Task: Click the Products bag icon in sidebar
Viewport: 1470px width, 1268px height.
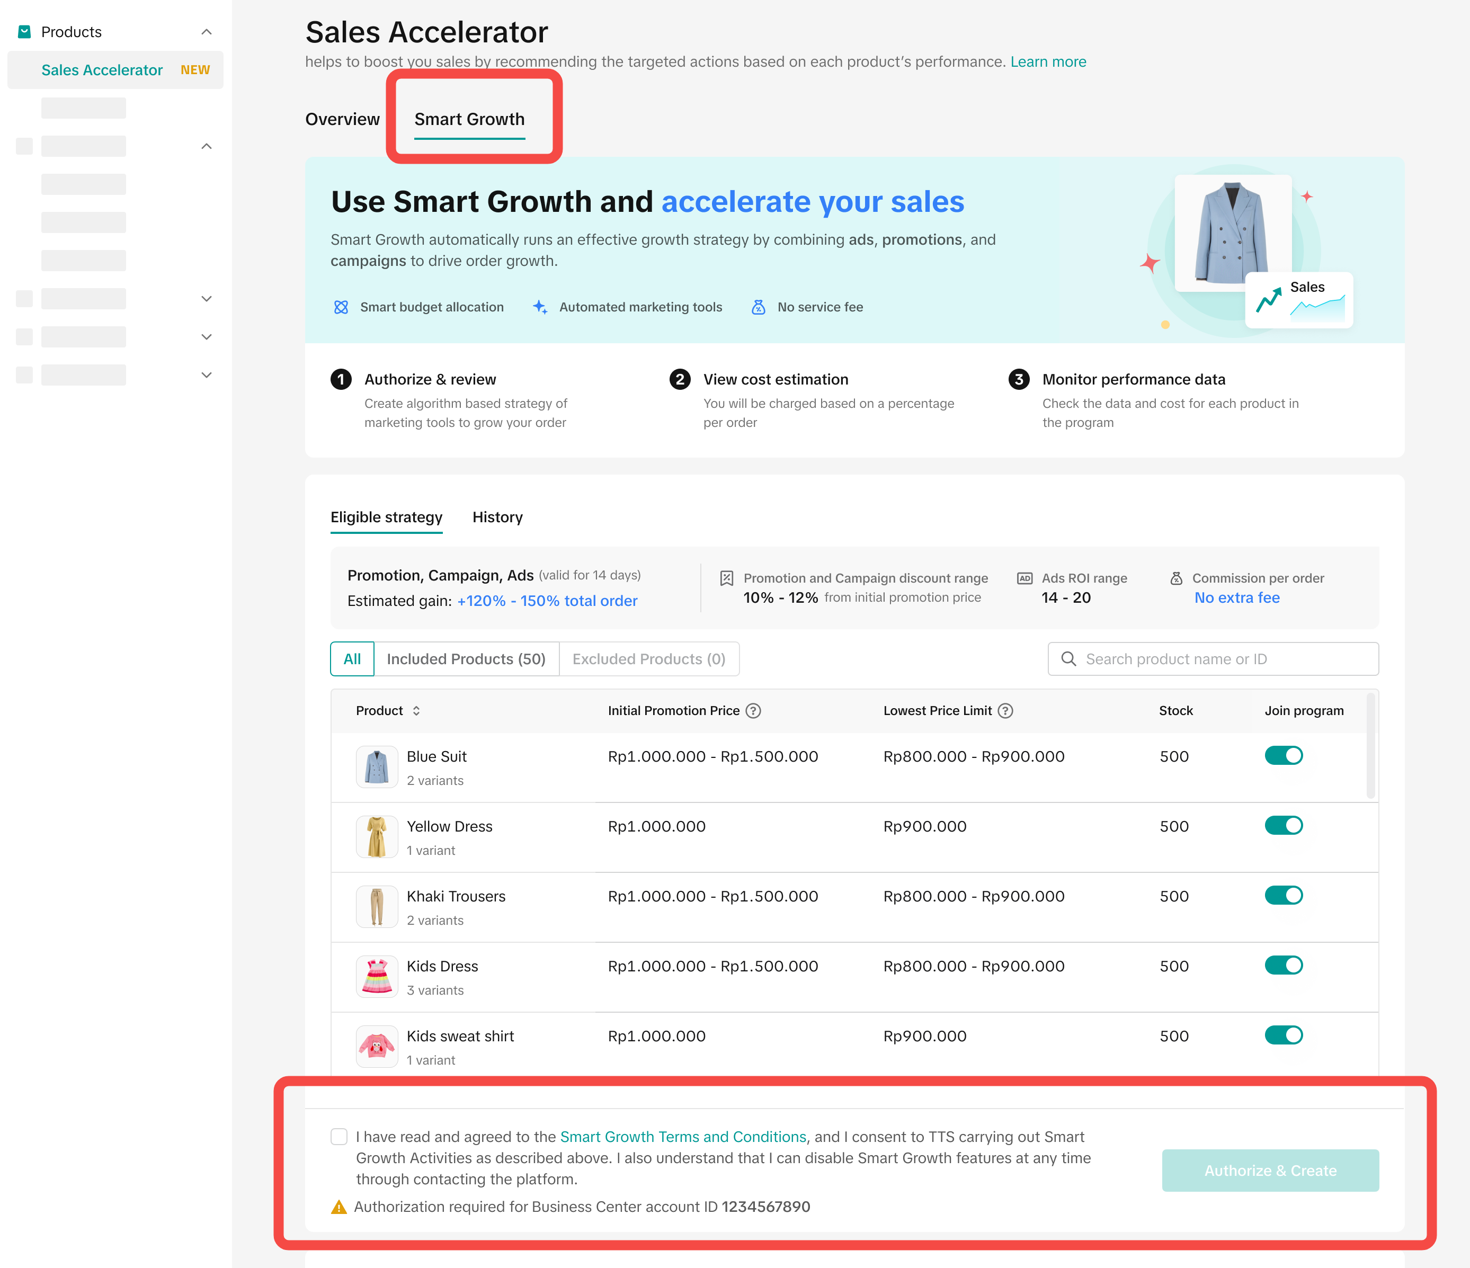Action: [x=24, y=31]
